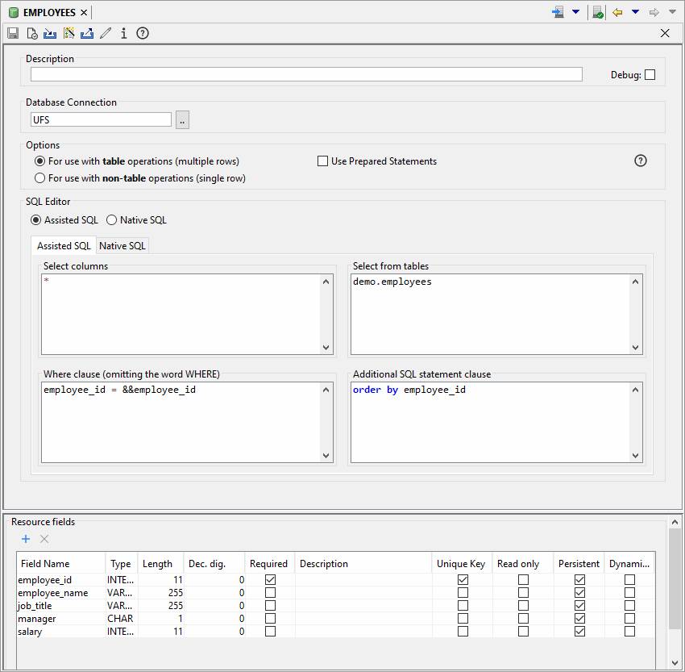Click the export (outbox arrow) toolbar icon
The image size is (685, 672).
coord(87,33)
